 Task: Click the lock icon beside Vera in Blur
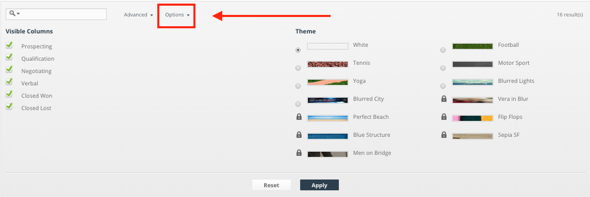[444, 99]
